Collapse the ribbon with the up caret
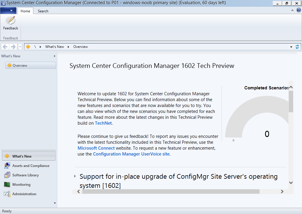This screenshot has width=302, height=214. (x=292, y=10)
